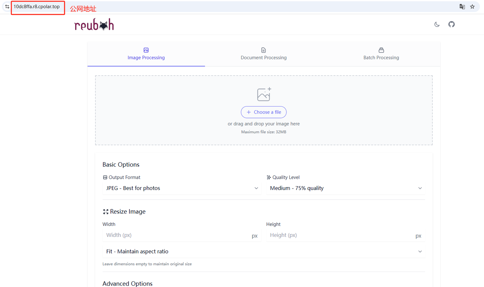Expand the Fit aspect ratio dropdown
Screen dimensions: 484x287
(264, 251)
